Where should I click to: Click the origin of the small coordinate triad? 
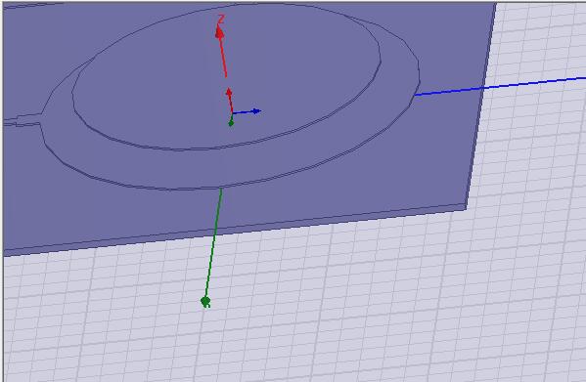click(x=233, y=112)
